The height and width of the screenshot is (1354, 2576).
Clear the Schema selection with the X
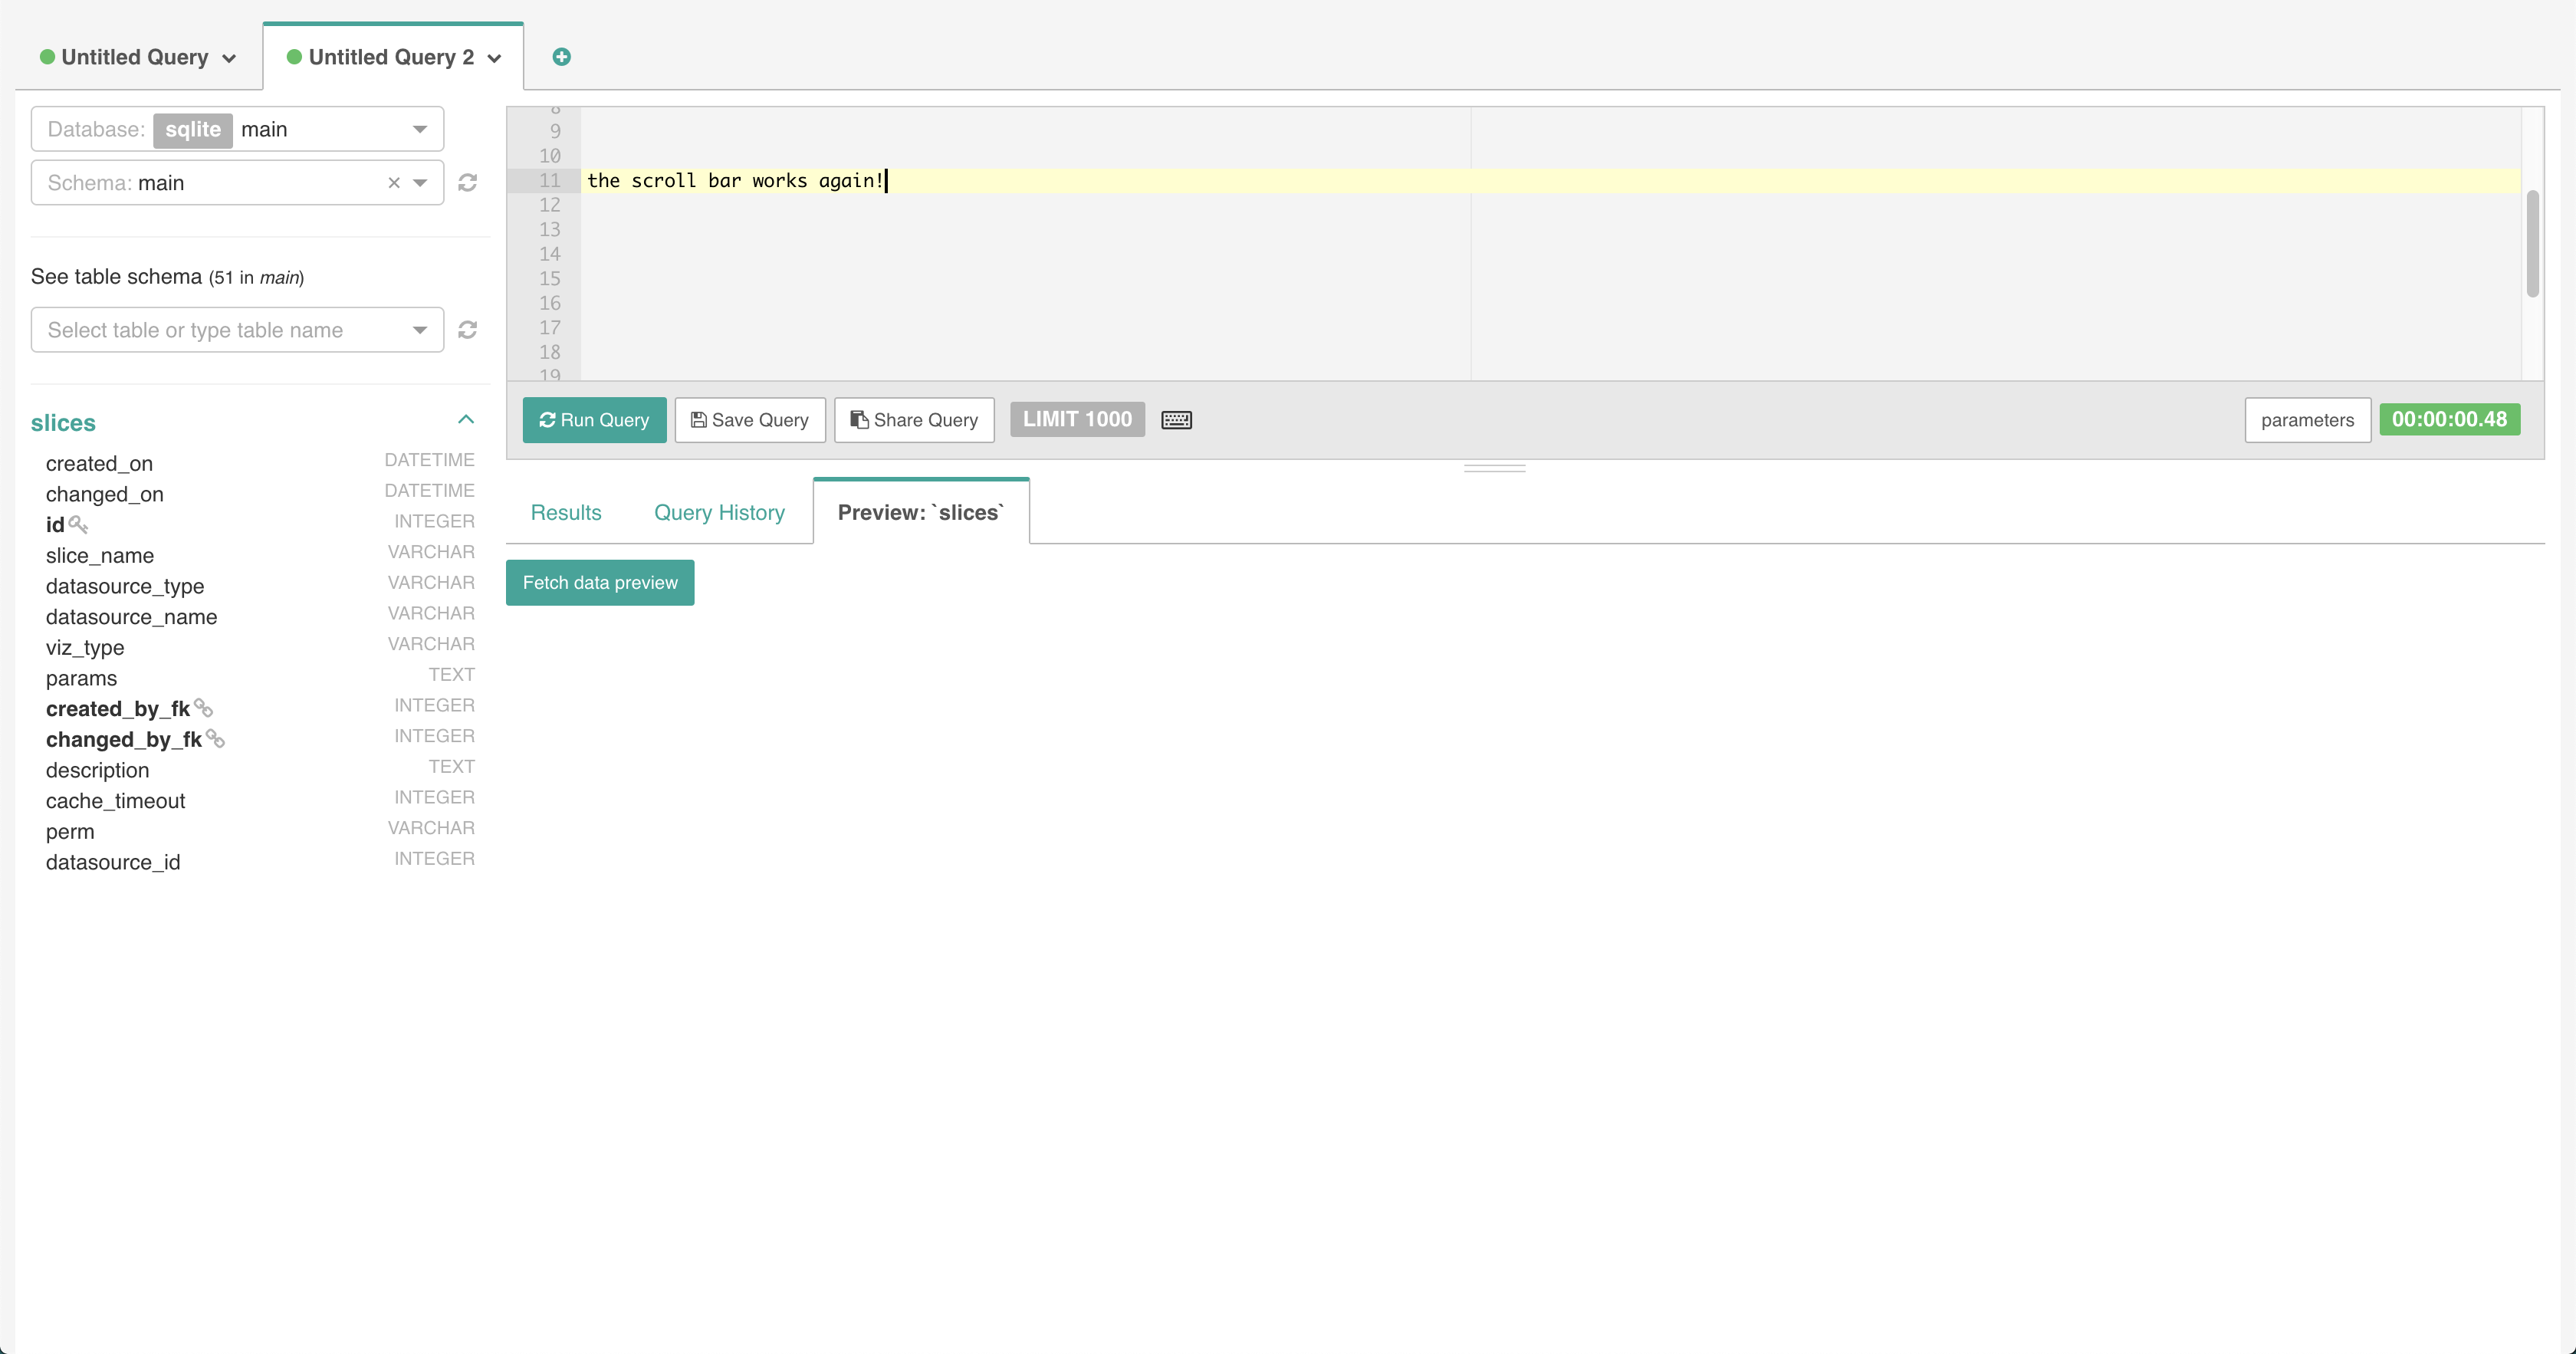click(x=394, y=183)
